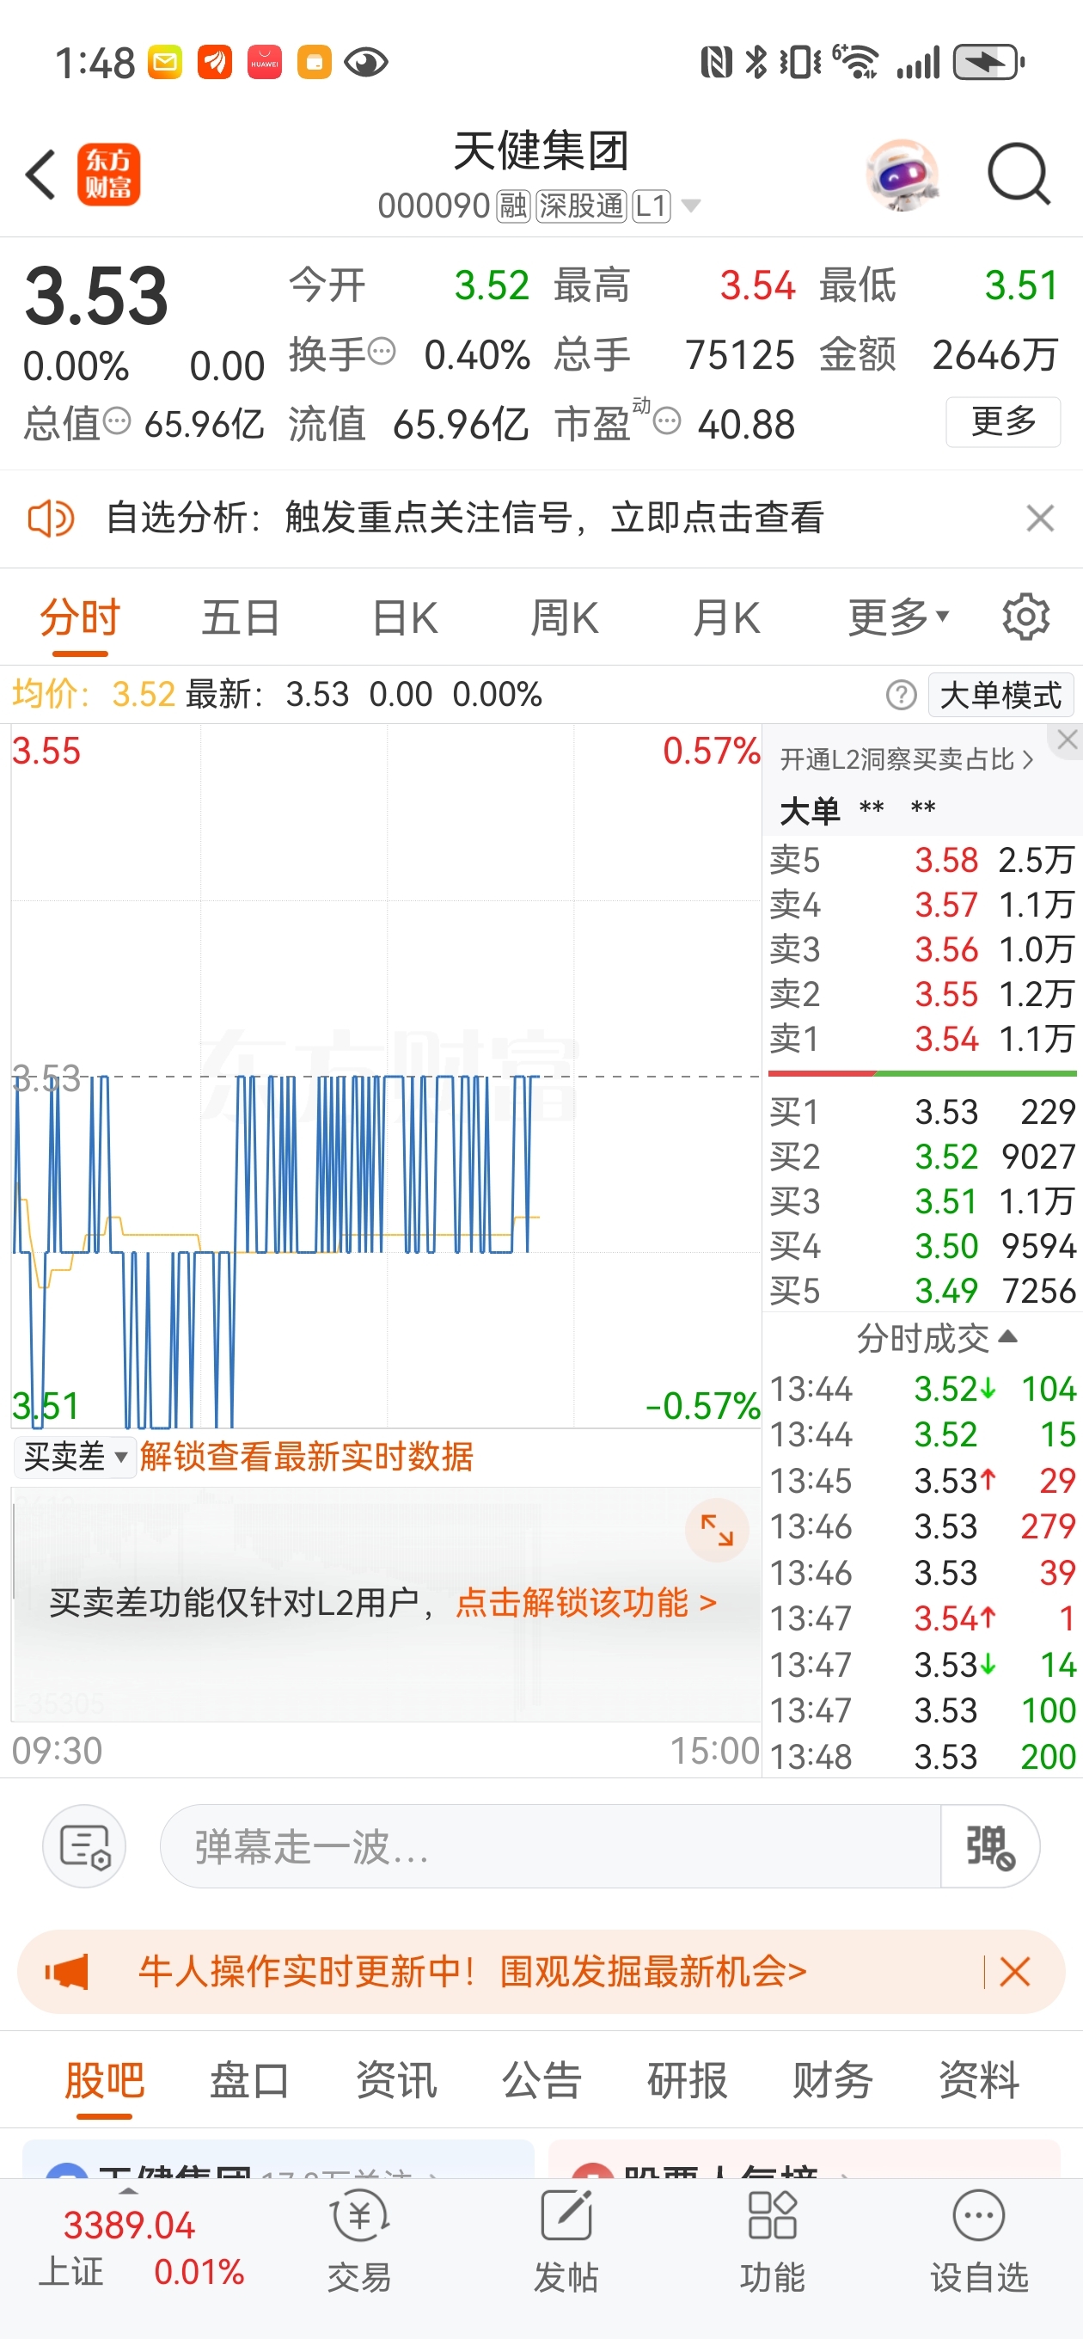1083x2339 pixels.
Task: Toggle the 弹 danmaku switch
Action: (x=990, y=1847)
